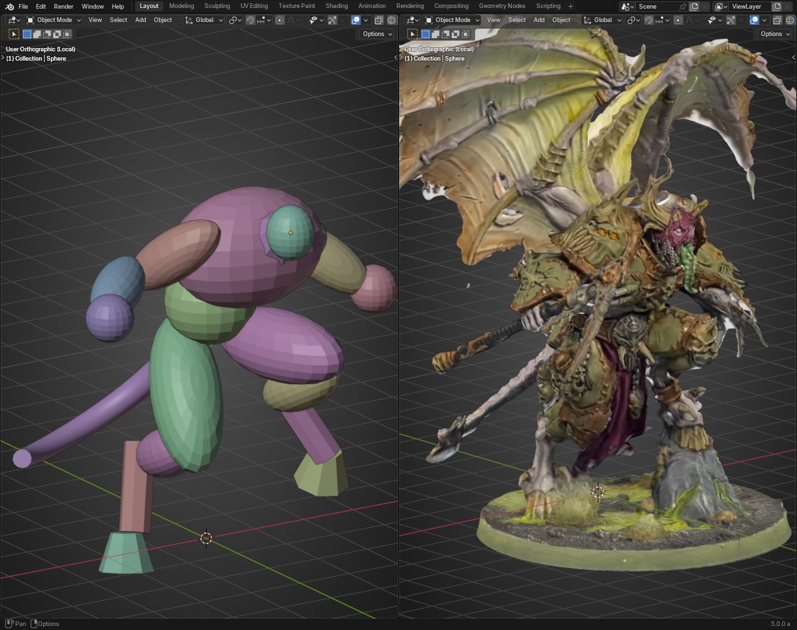Open overlays options dropdown arrow in left viewport

pos(365,20)
